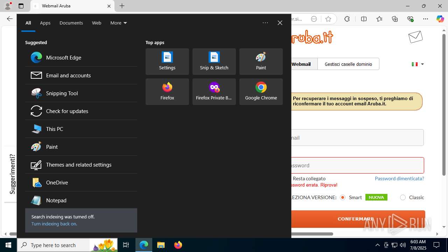Switch to the Apps search tab
This screenshot has width=448, height=252.
click(45, 23)
